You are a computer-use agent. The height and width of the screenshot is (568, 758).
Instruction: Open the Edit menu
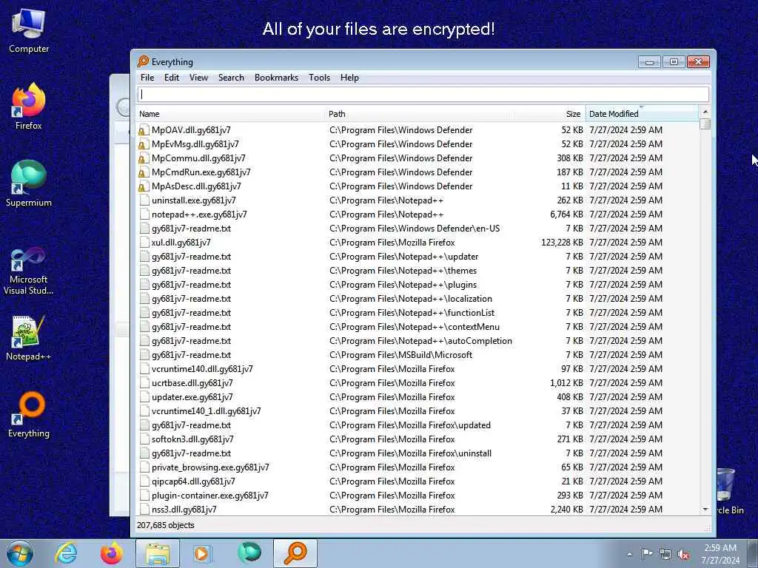tap(172, 78)
